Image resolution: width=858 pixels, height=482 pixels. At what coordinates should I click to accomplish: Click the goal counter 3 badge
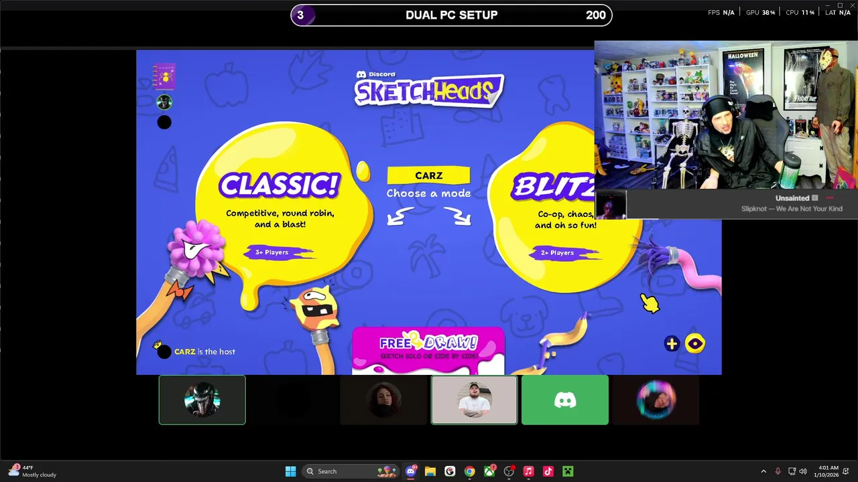(x=300, y=15)
